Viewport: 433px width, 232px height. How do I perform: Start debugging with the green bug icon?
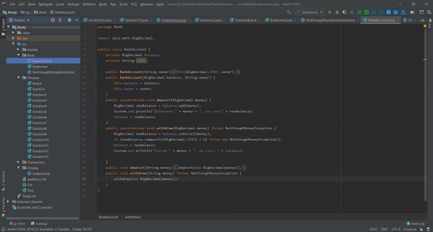[x=337, y=12]
